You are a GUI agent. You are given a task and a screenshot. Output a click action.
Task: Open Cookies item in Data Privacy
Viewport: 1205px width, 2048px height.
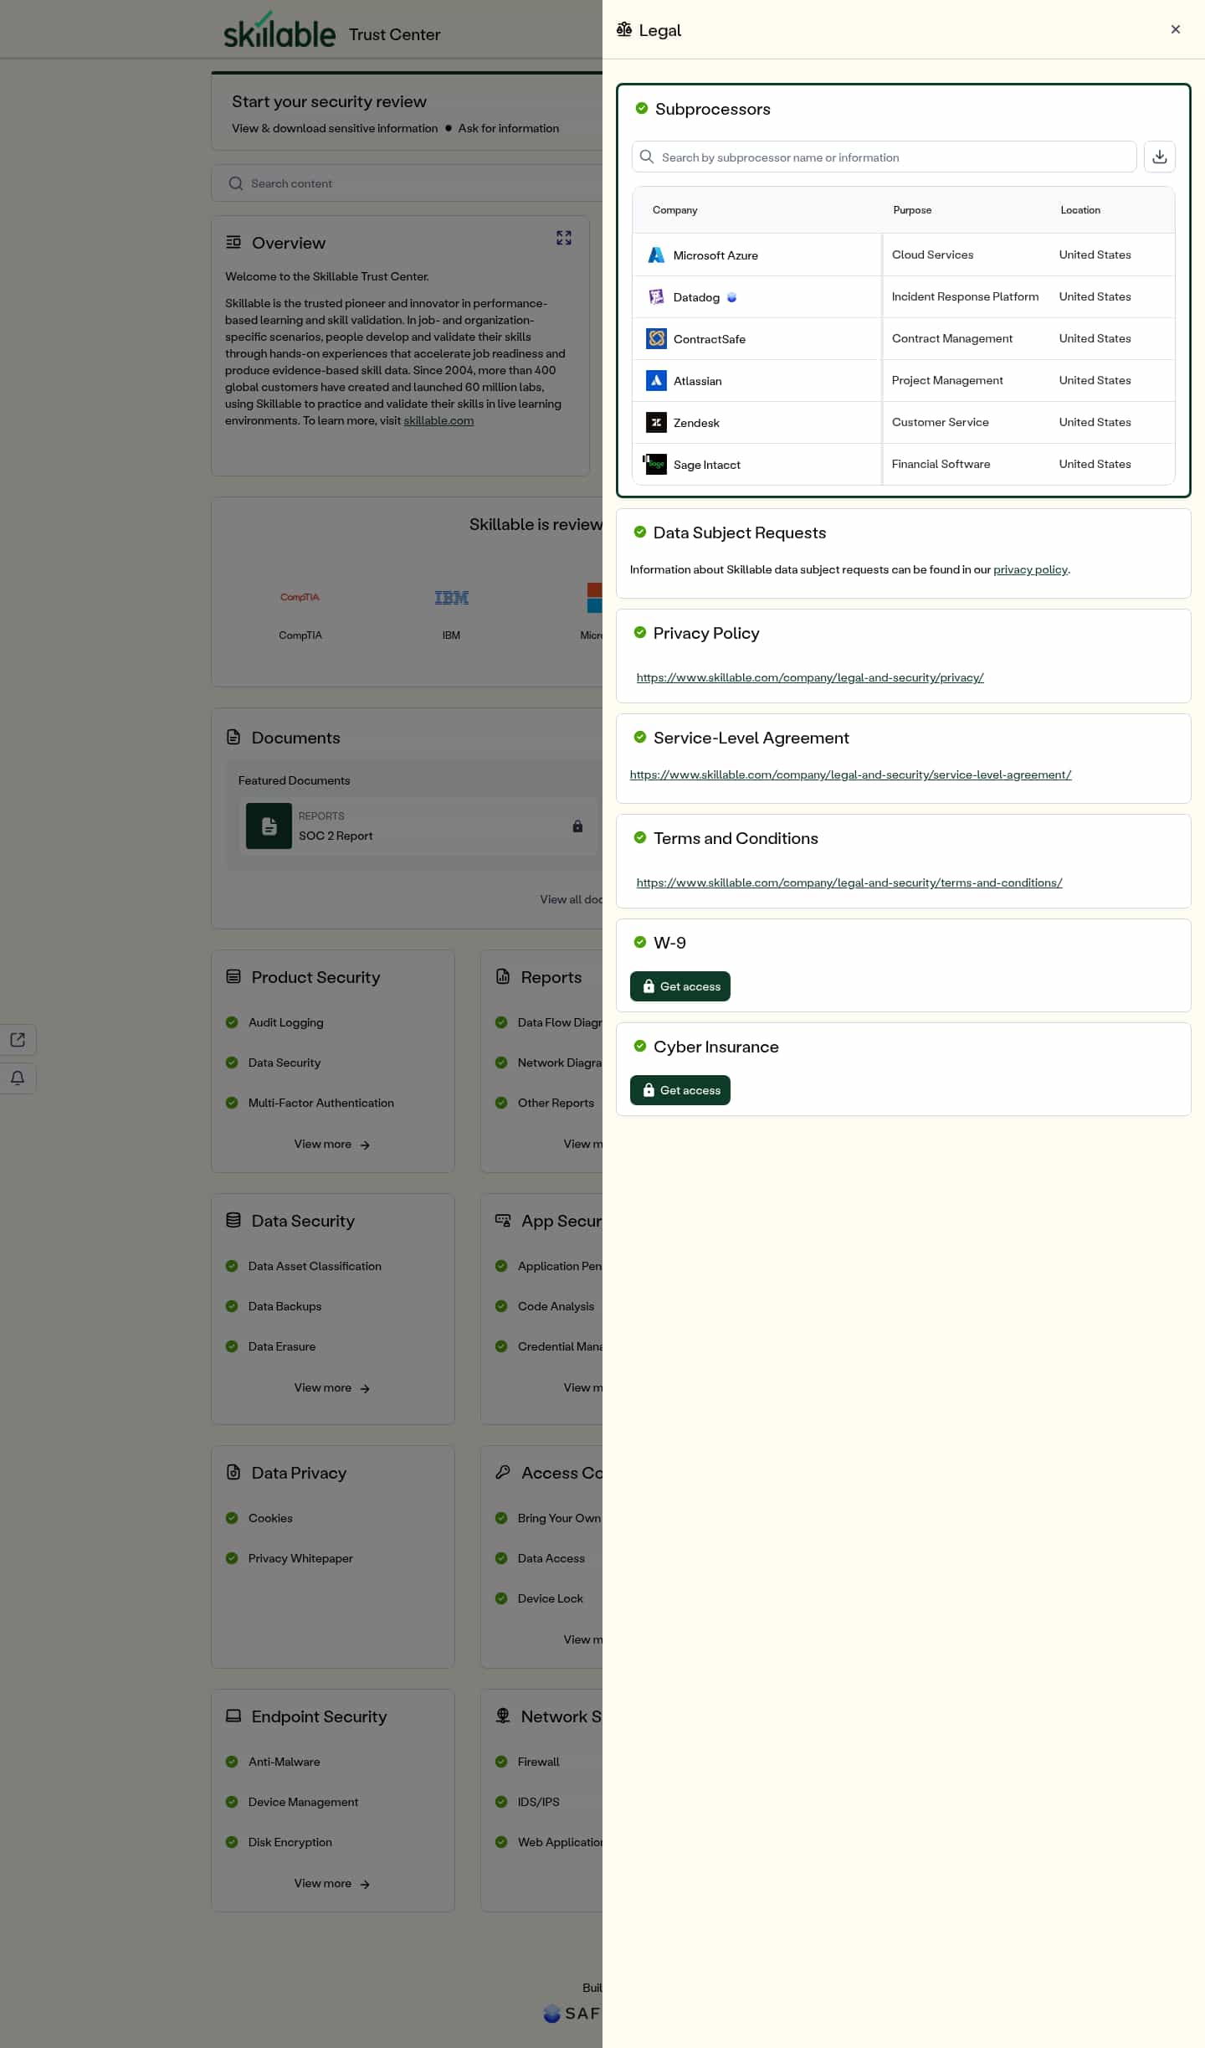coord(270,1518)
